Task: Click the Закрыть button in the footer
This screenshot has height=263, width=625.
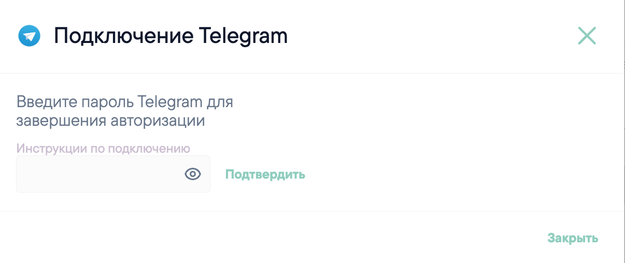Action: point(573,238)
